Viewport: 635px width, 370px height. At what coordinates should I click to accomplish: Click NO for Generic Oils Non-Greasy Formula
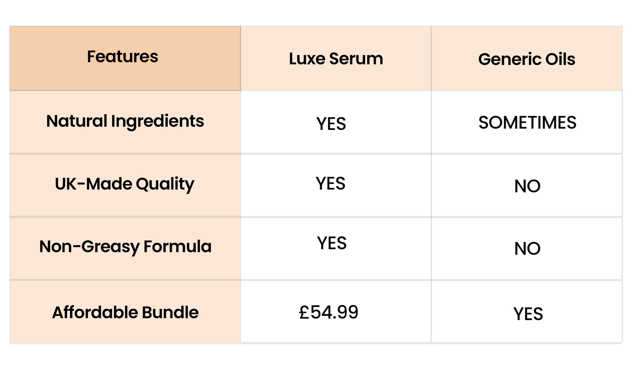(x=527, y=249)
